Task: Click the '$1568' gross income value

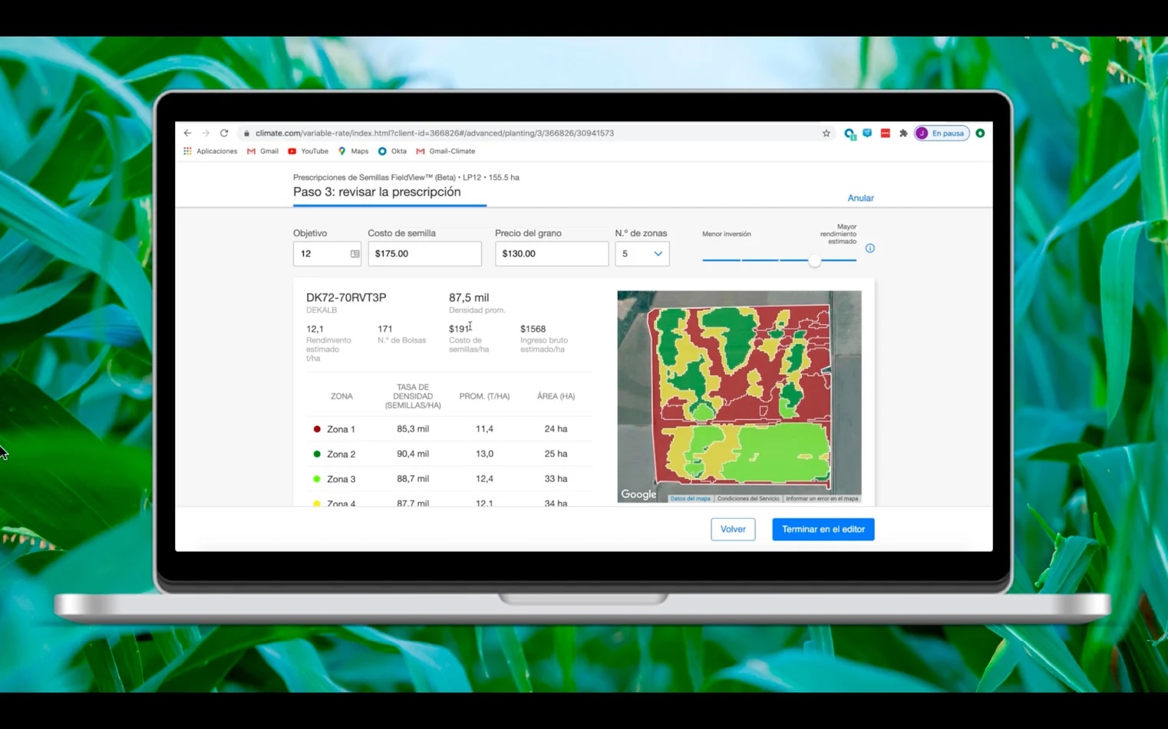Action: 533,329
